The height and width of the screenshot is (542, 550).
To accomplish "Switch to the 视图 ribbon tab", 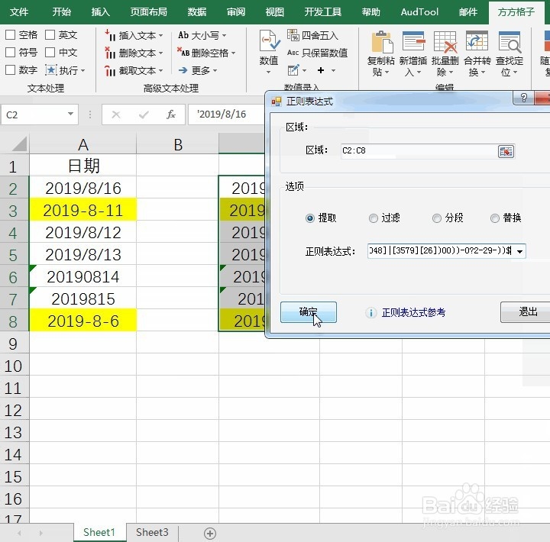I will pyautogui.click(x=275, y=12).
